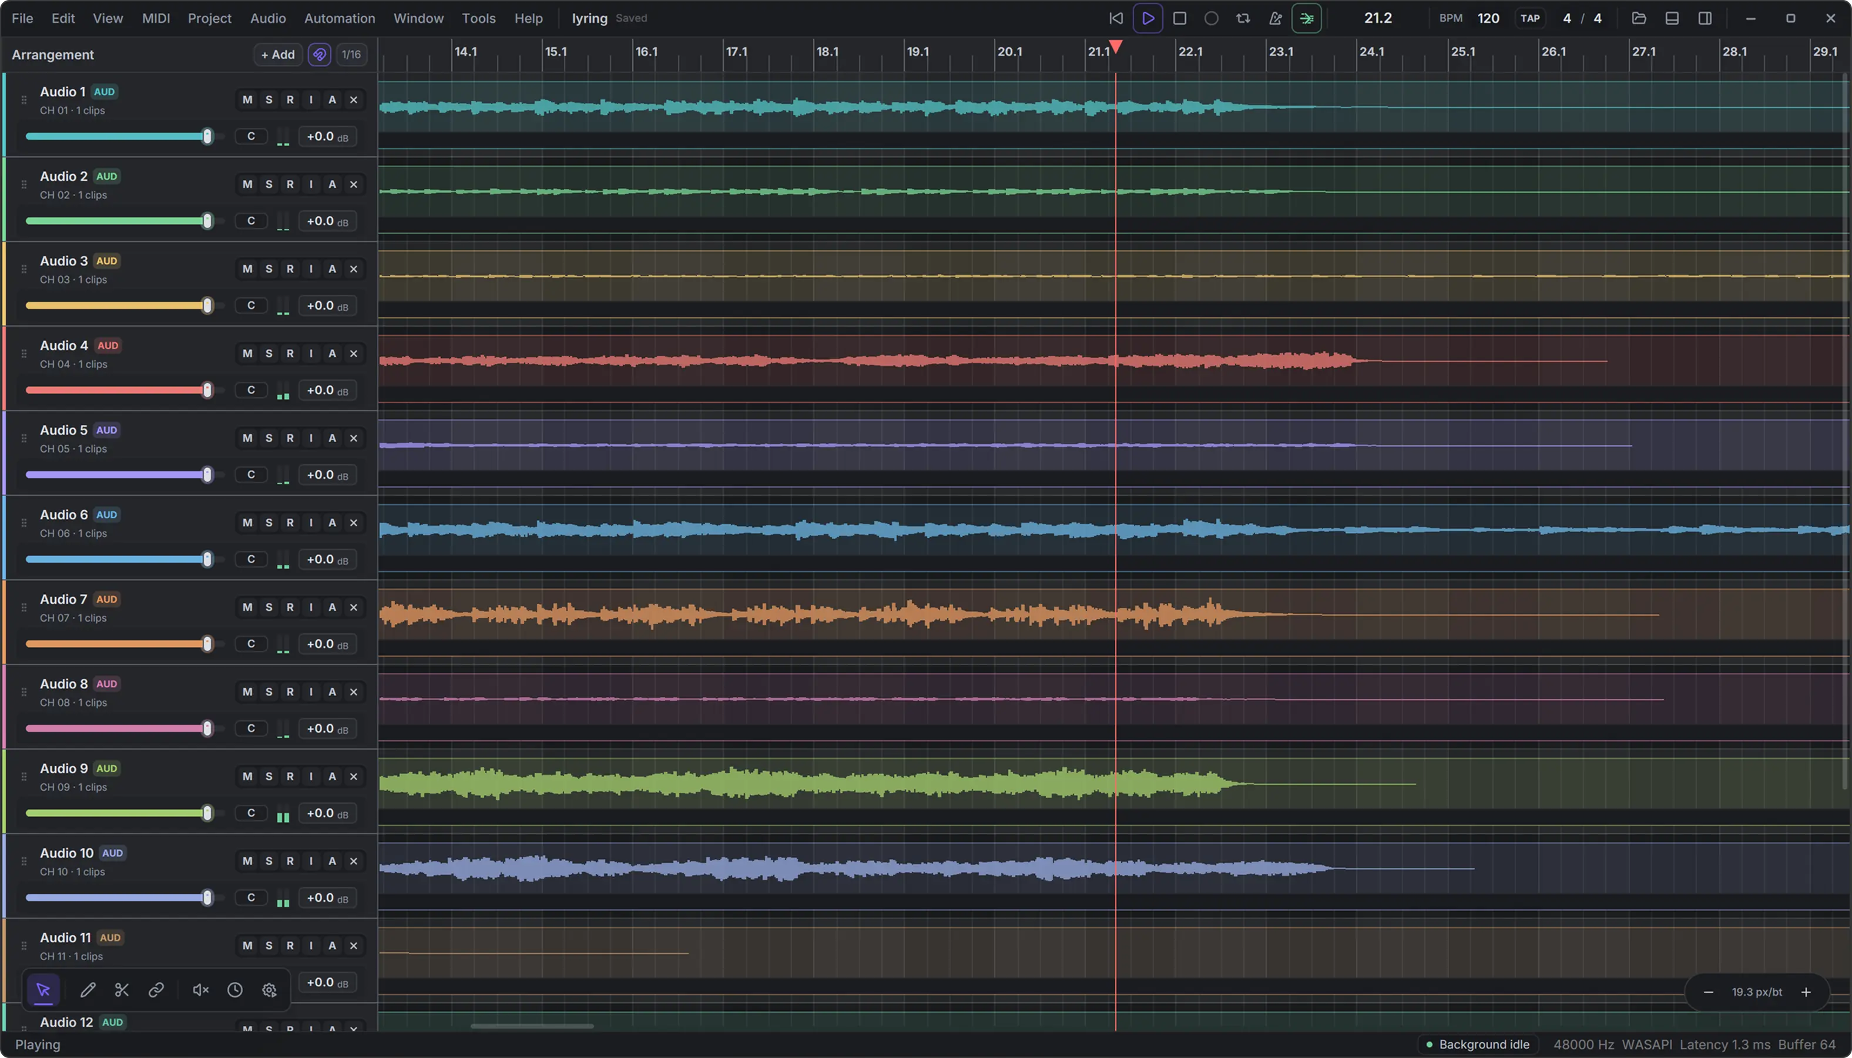The width and height of the screenshot is (1852, 1058).
Task: Click the 21.2 position display
Action: tap(1378, 18)
